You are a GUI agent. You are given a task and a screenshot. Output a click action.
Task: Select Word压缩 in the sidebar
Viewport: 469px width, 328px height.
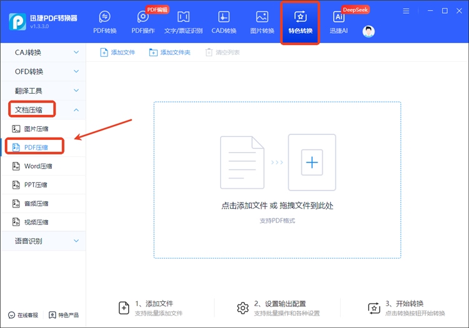[43, 166]
